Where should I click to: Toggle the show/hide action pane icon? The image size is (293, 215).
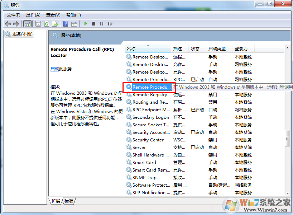(x=74, y=24)
